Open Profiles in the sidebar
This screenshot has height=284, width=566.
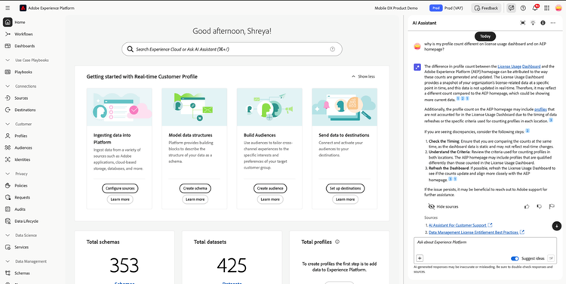20,136
